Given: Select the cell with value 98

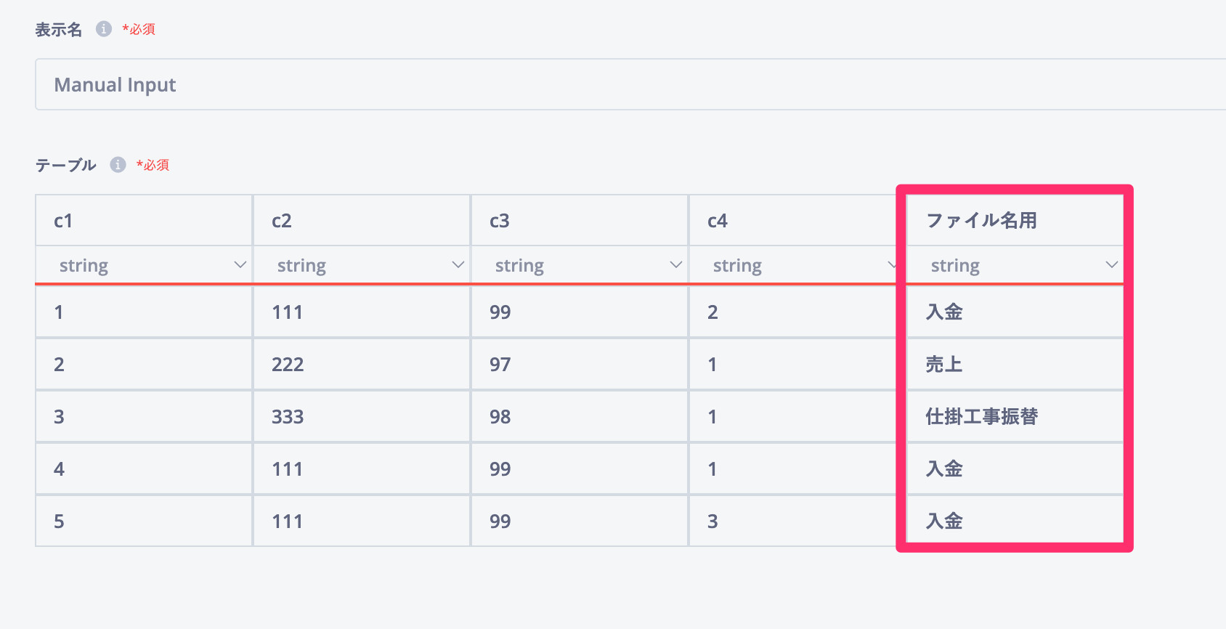Looking at the screenshot, I should click(580, 417).
